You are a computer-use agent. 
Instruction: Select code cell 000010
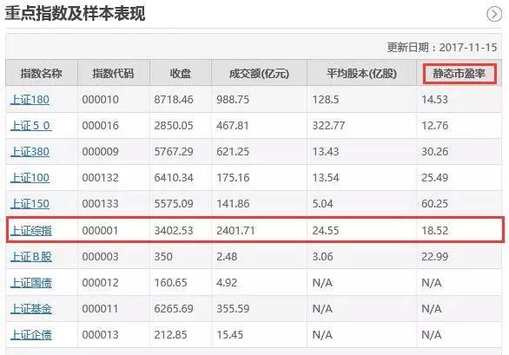[100, 99]
